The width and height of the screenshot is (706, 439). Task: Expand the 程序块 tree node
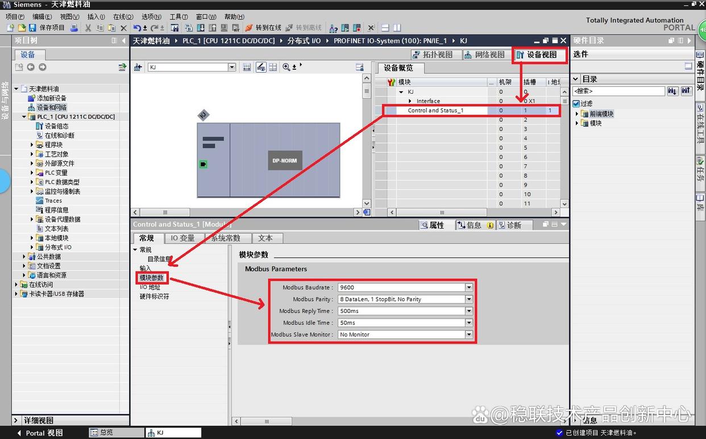(32, 145)
